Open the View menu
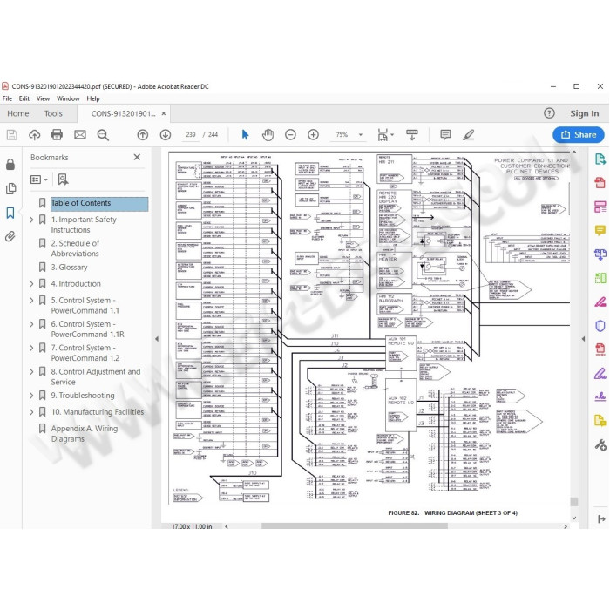Image resolution: width=610 pixels, height=610 pixels. tap(43, 98)
